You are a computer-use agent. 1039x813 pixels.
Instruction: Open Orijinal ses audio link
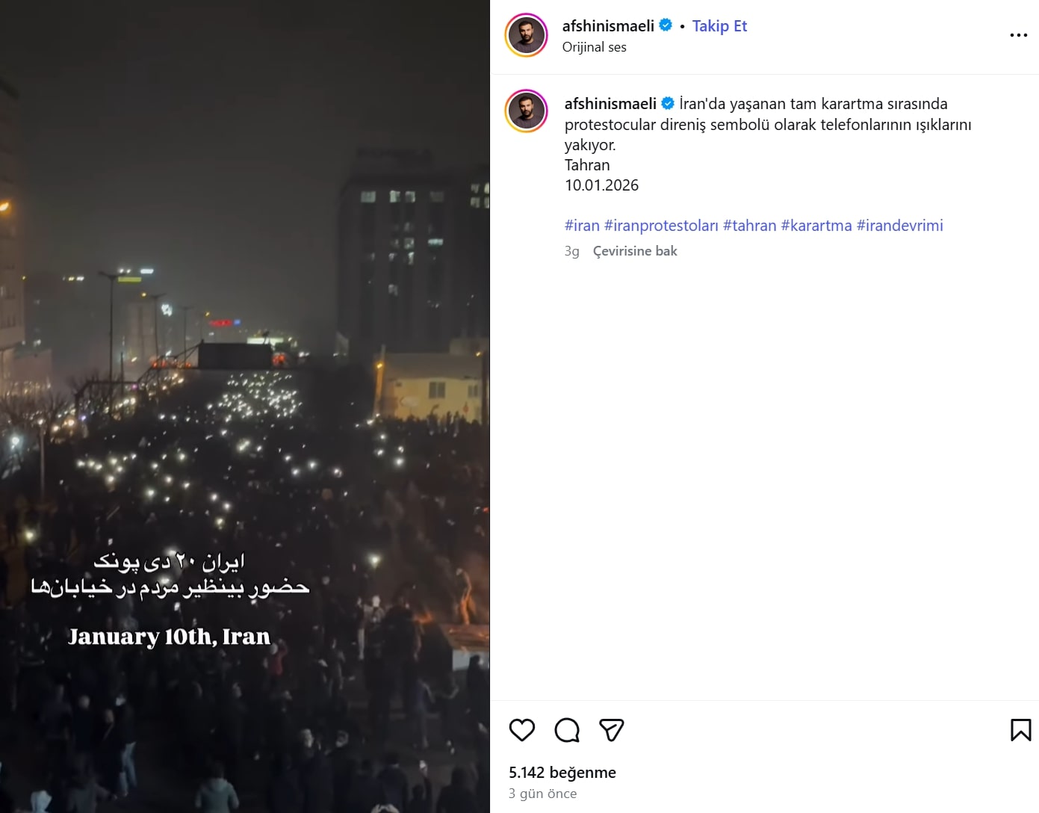594,47
